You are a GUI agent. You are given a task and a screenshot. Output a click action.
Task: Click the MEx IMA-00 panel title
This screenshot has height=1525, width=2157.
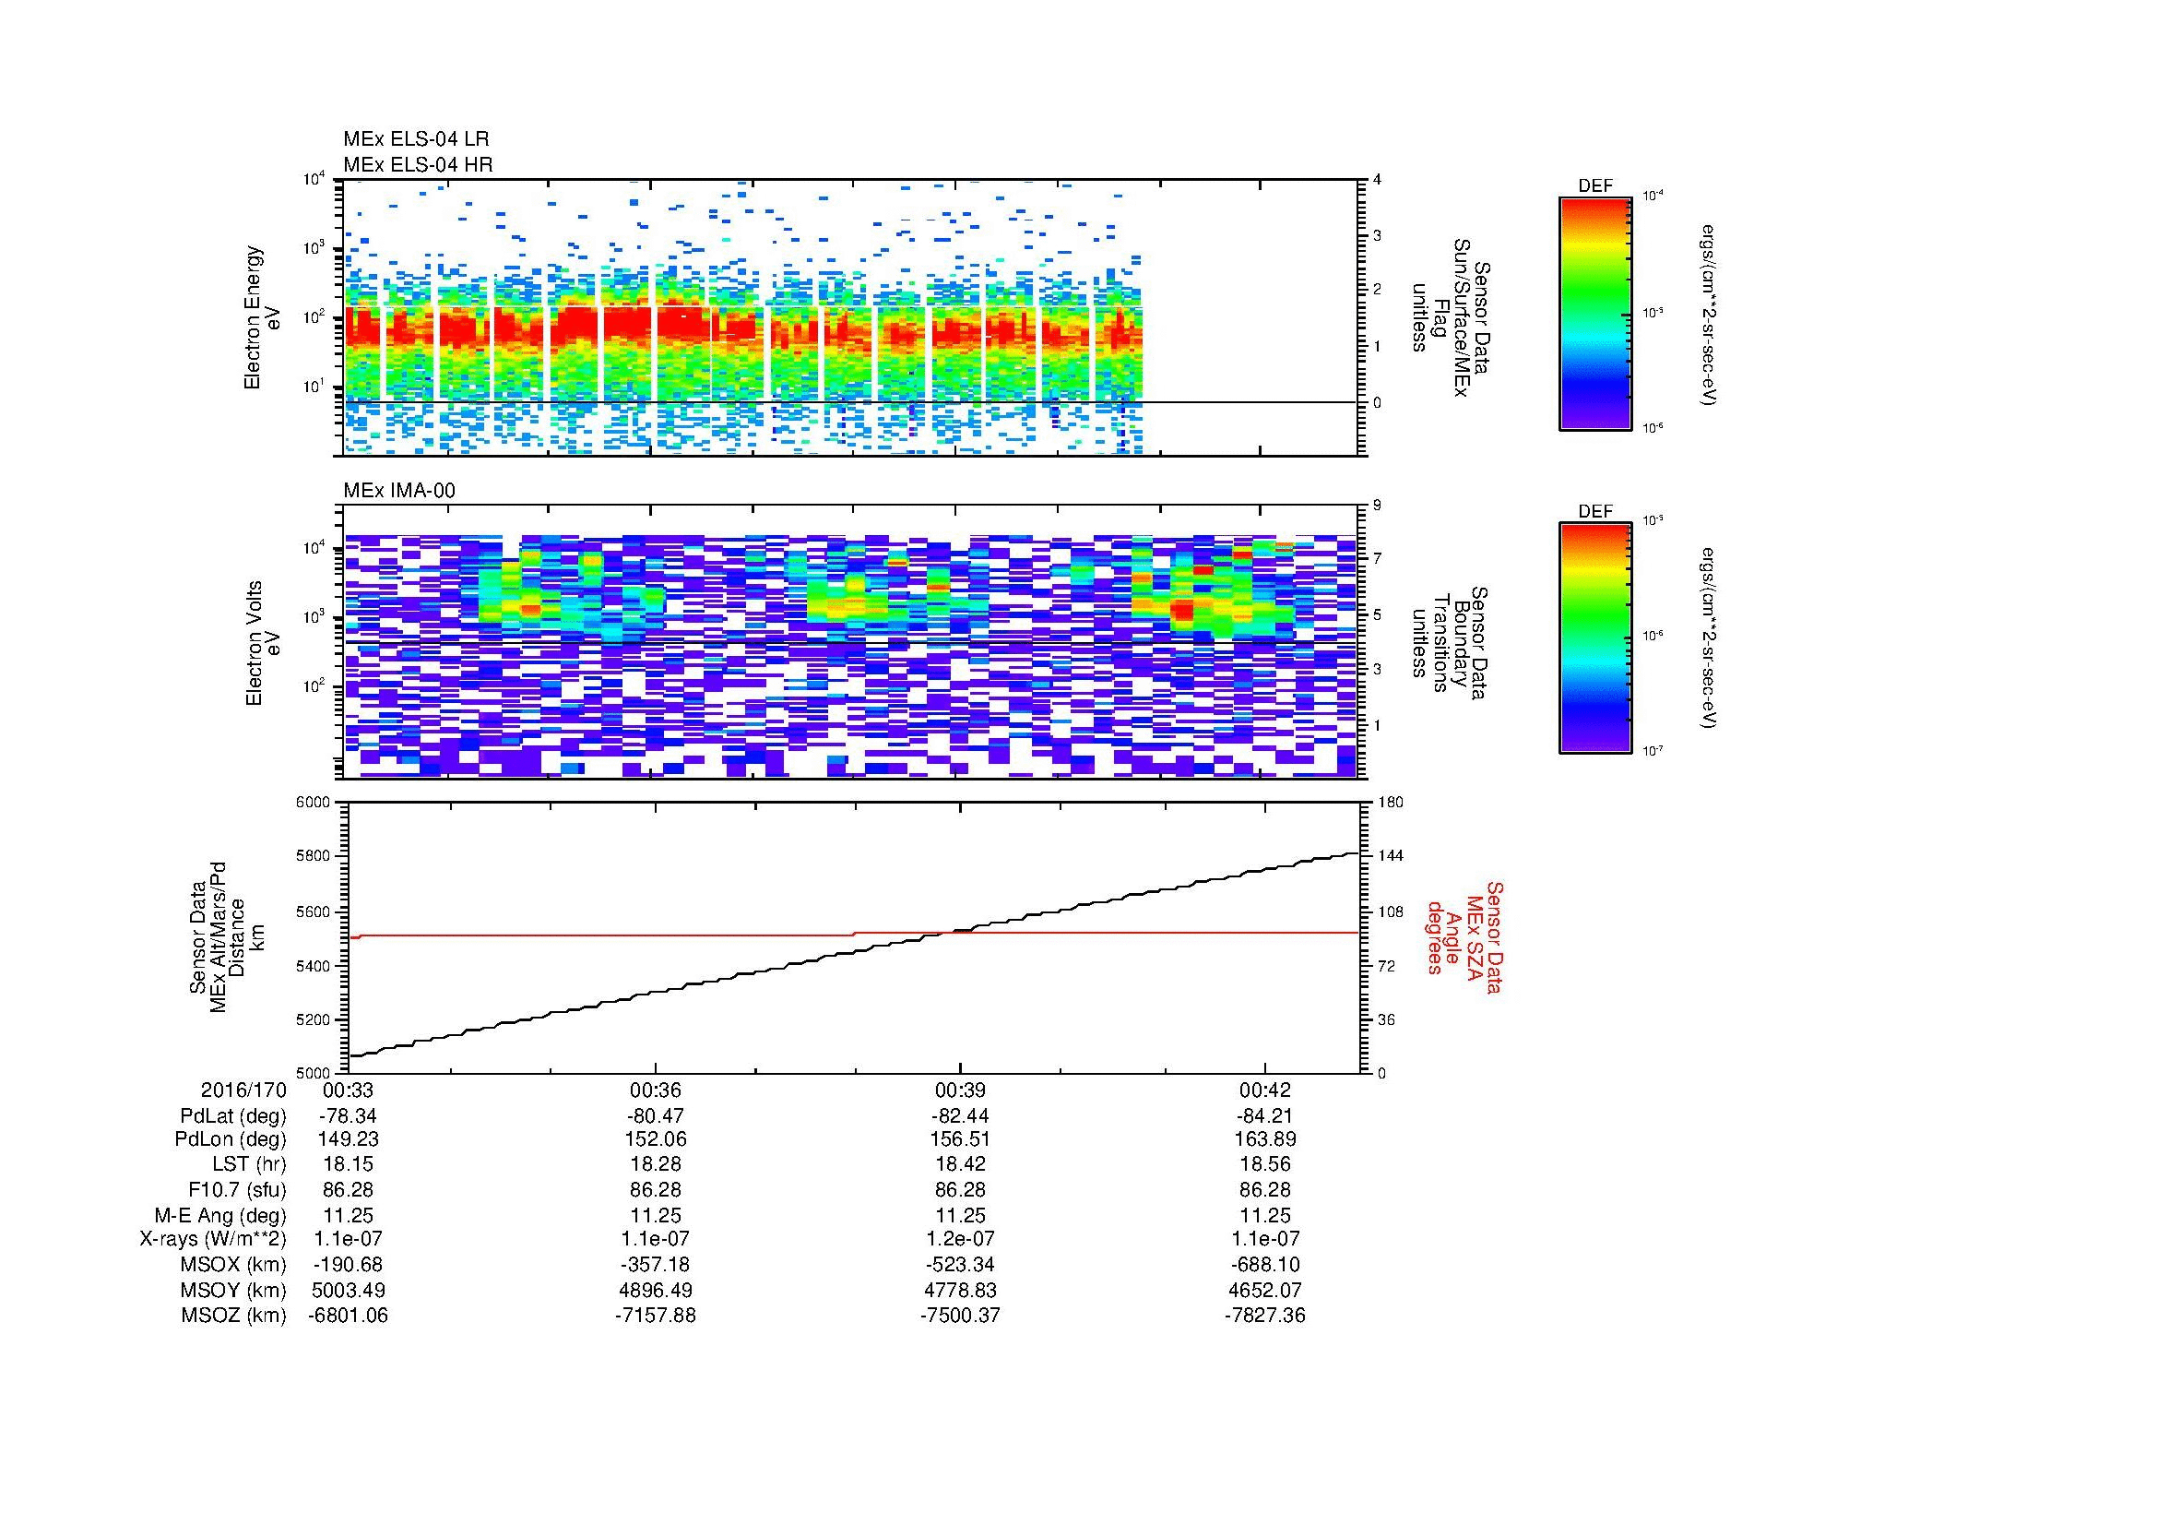click(399, 491)
